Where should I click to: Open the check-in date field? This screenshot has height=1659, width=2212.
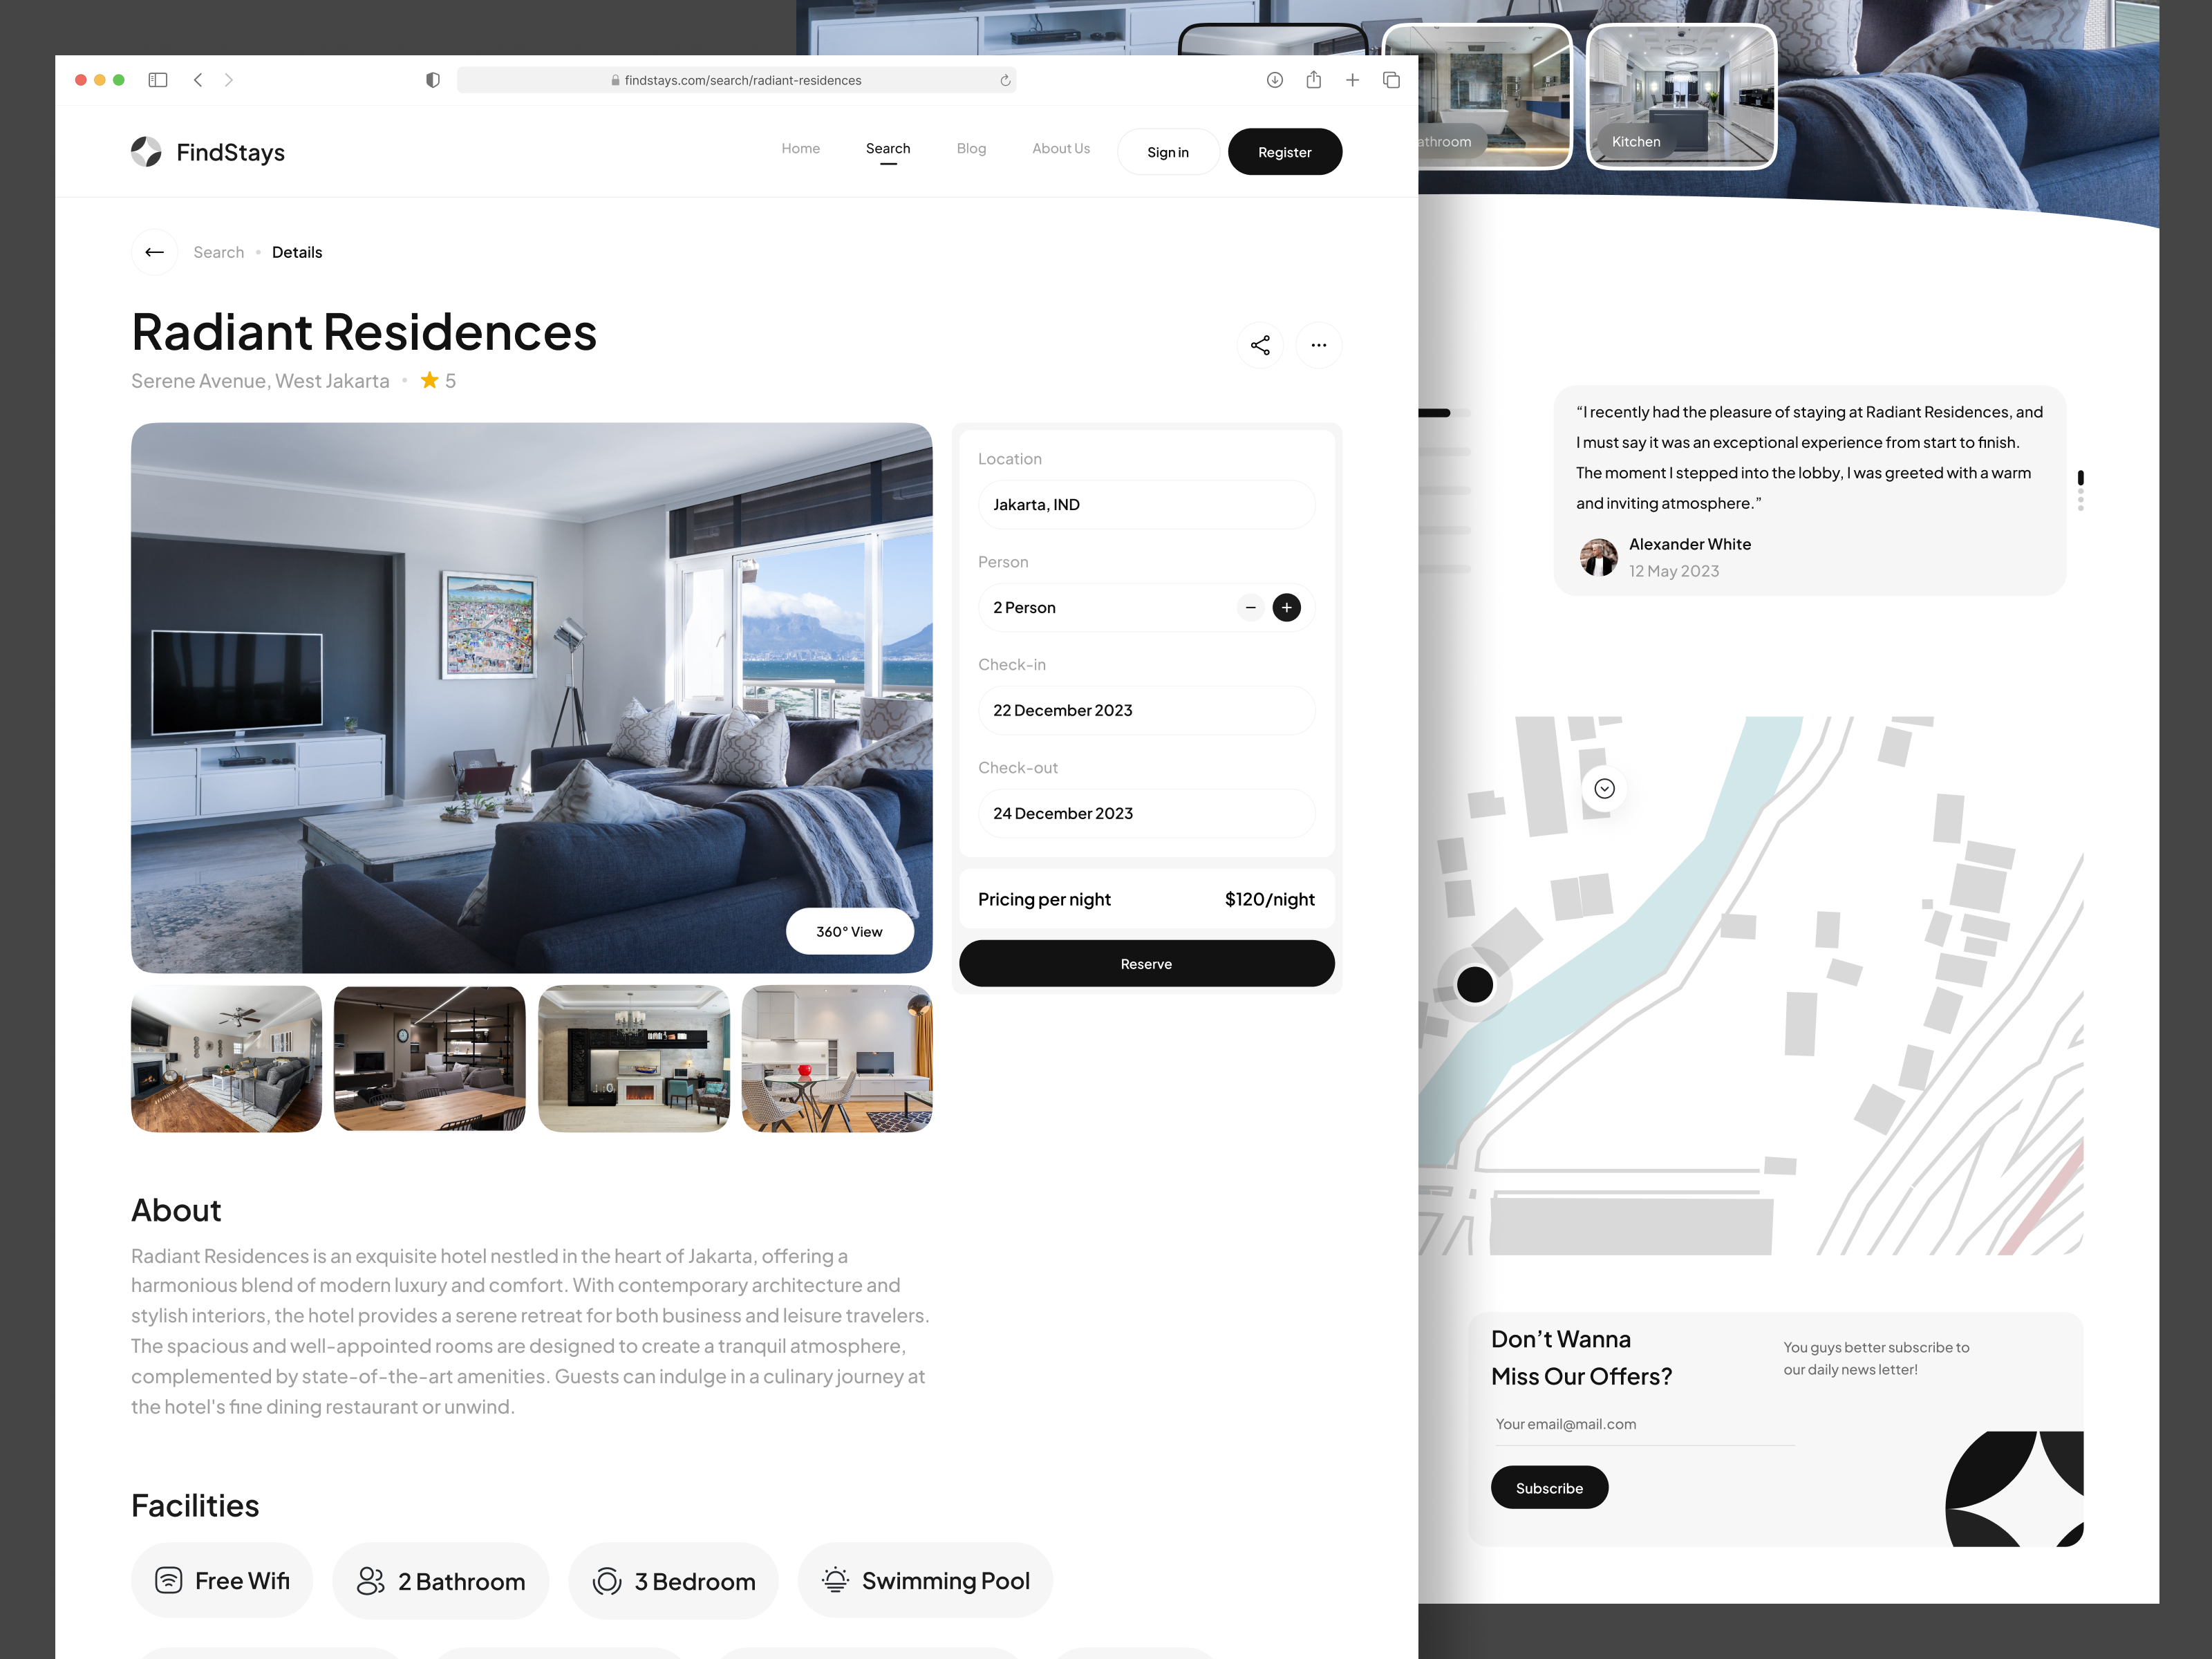[x=1146, y=710]
